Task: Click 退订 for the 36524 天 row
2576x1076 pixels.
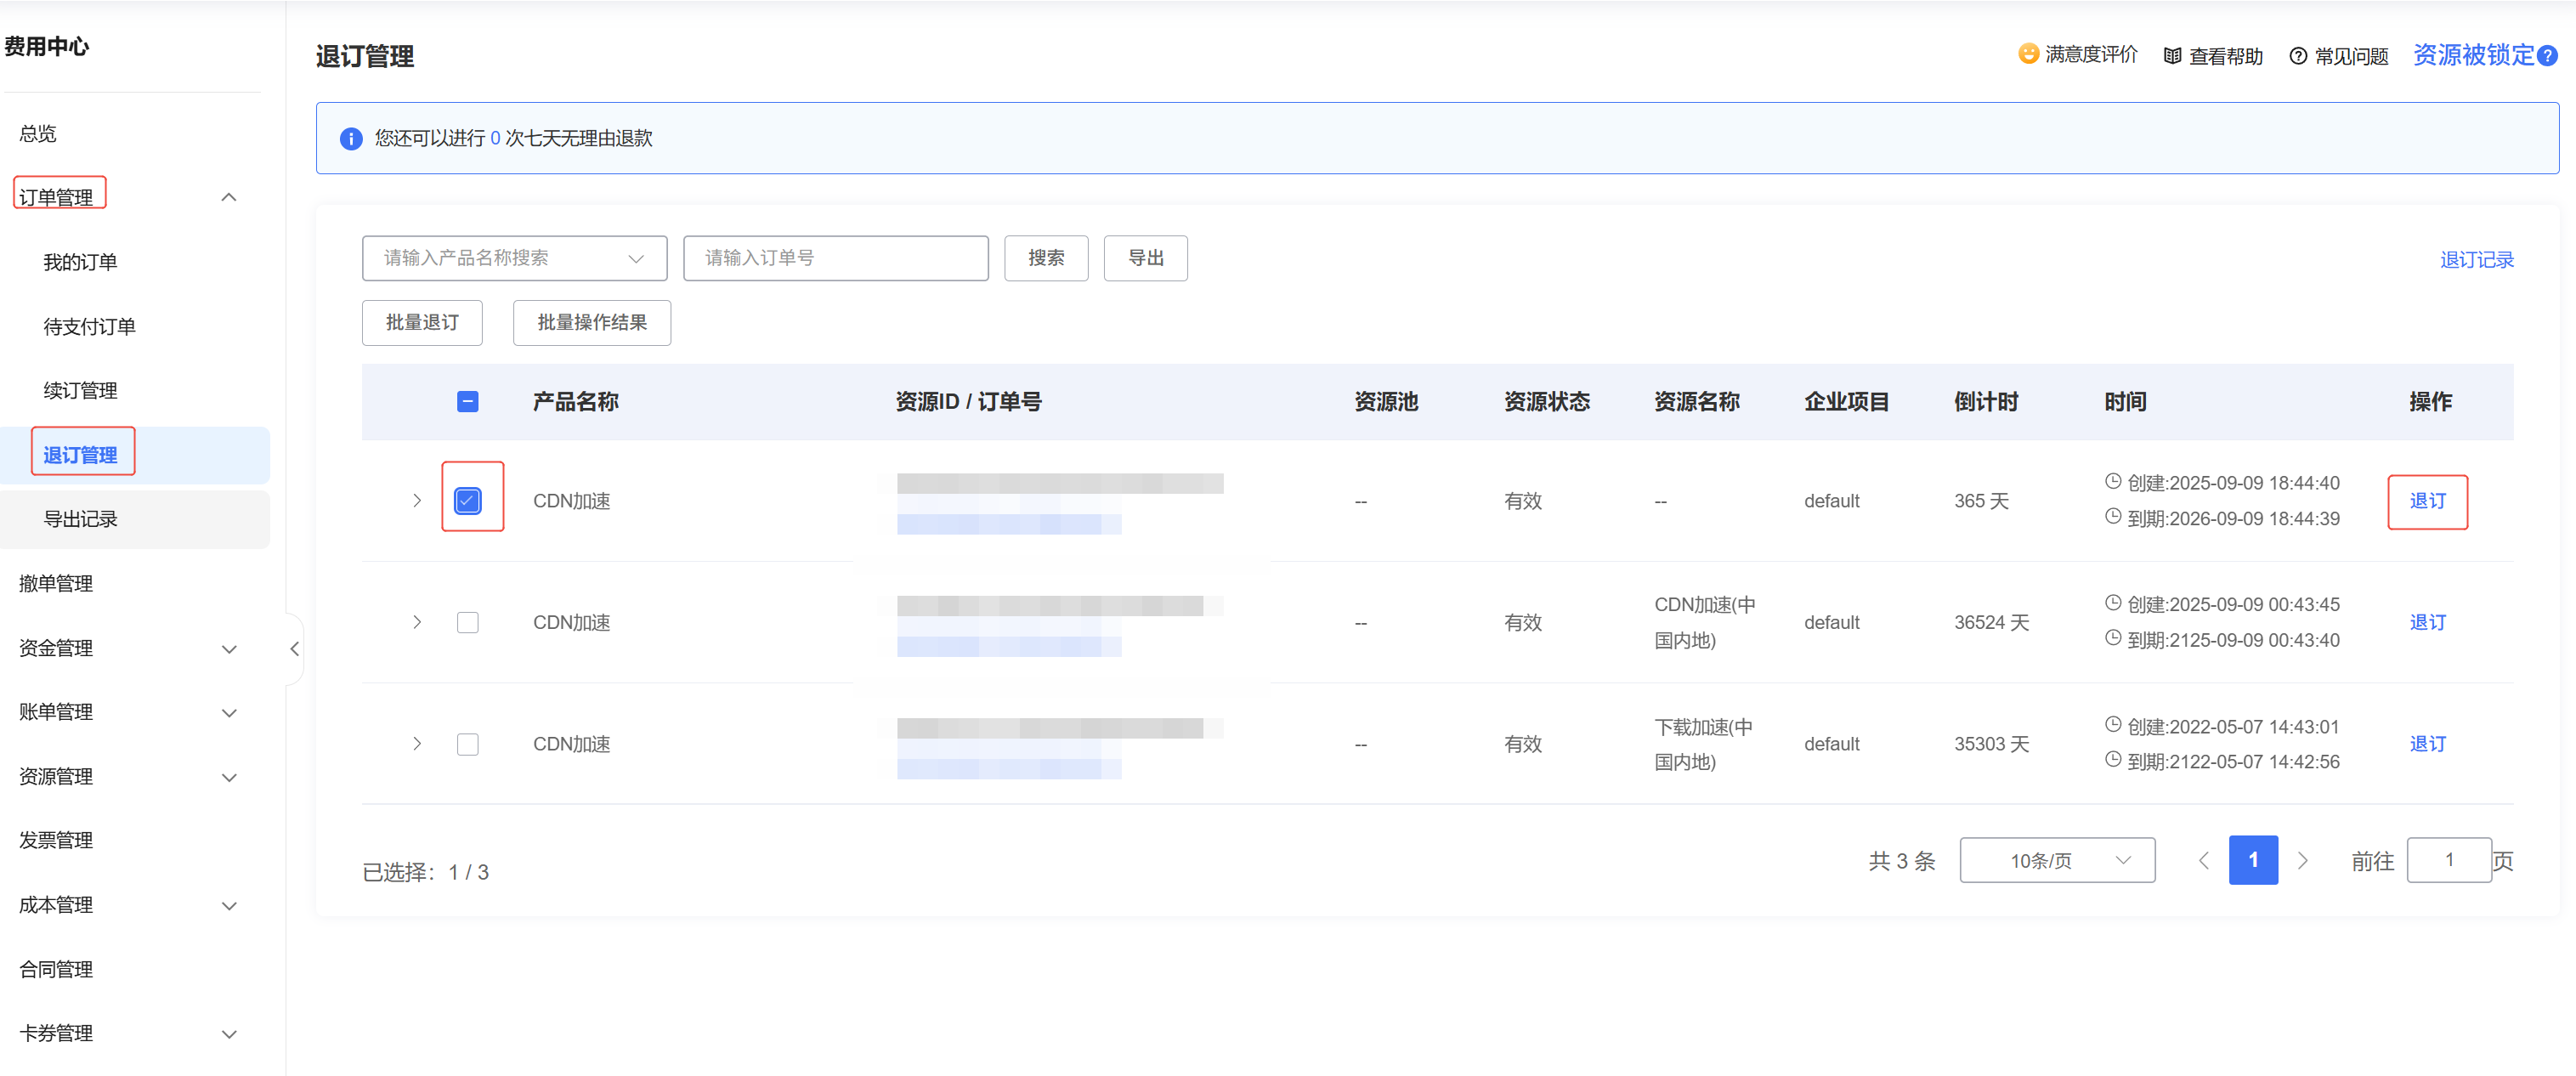Action: coord(2427,622)
